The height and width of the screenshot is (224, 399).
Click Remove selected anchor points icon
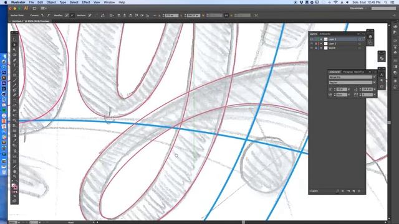pyautogui.click(x=90, y=15)
